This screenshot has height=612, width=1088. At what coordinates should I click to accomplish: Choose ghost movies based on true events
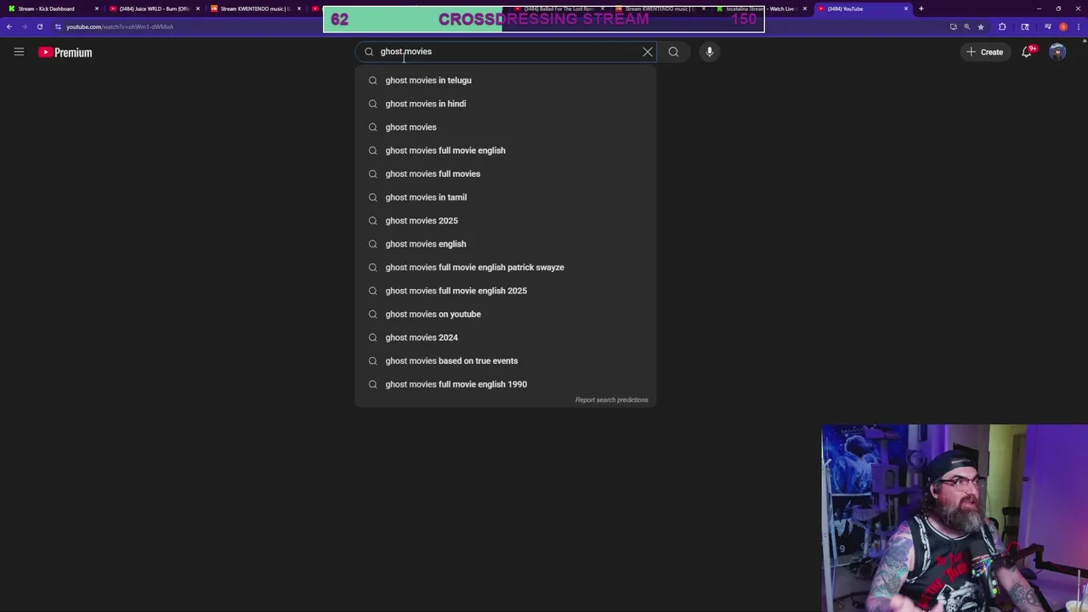coord(506,360)
